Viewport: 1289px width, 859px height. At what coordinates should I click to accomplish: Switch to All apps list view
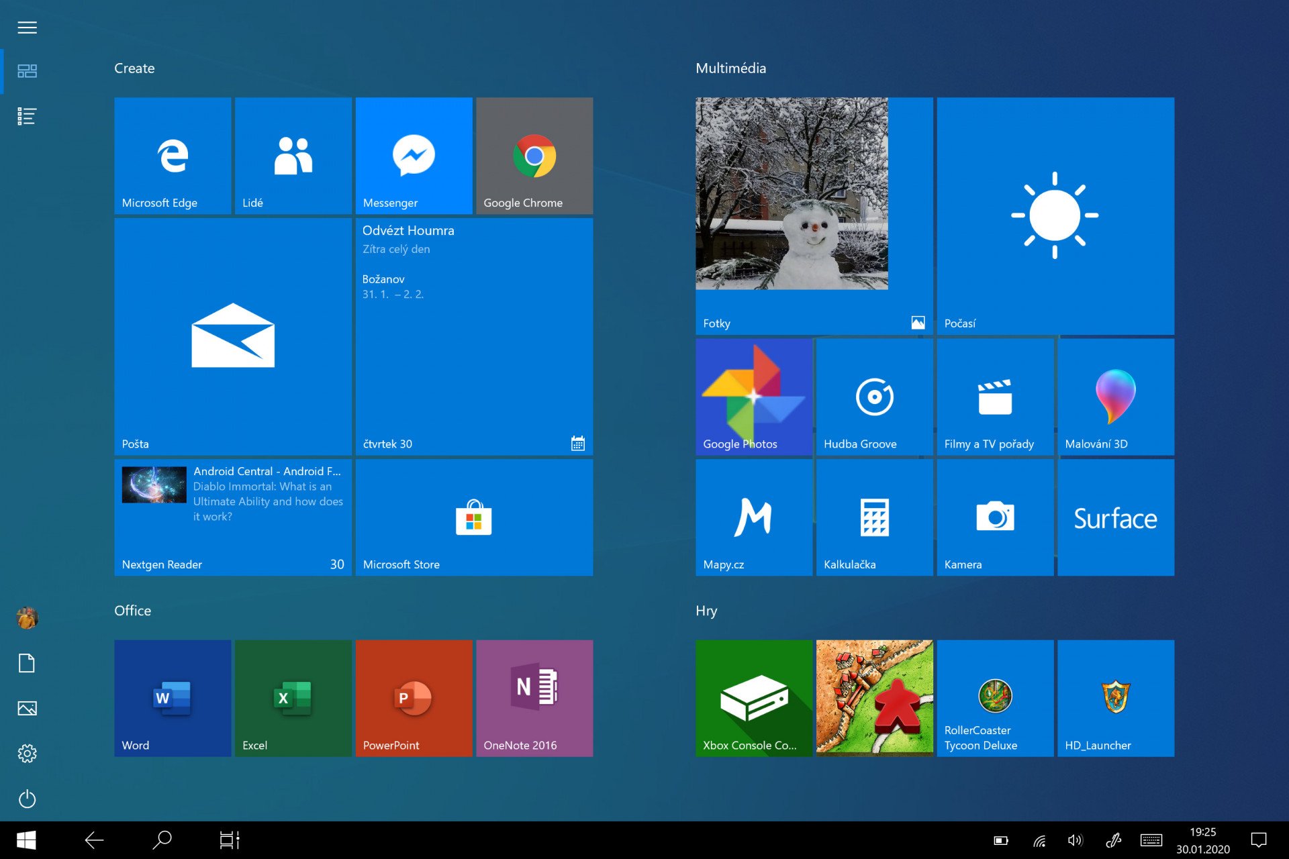click(x=27, y=116)
